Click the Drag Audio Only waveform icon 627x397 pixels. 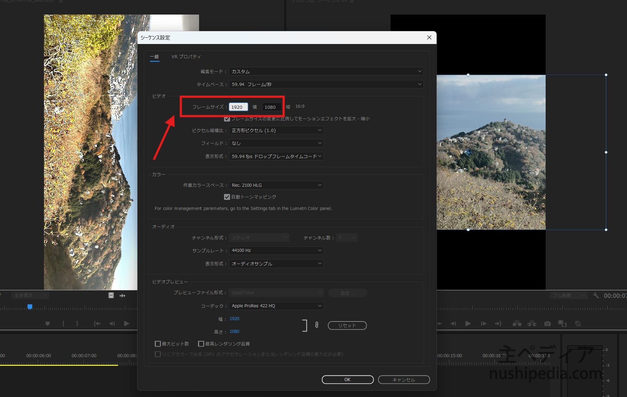click(x=123, y=295)
